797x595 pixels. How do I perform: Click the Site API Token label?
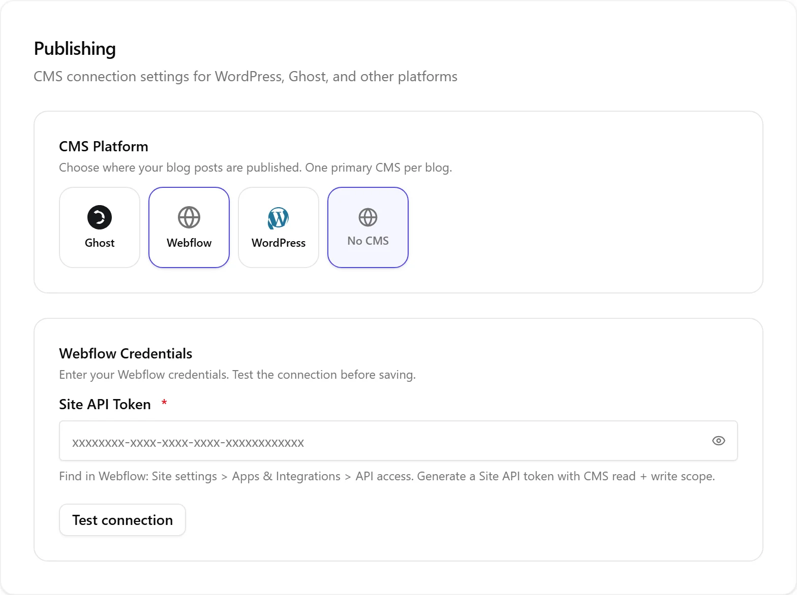coord(105,404)
